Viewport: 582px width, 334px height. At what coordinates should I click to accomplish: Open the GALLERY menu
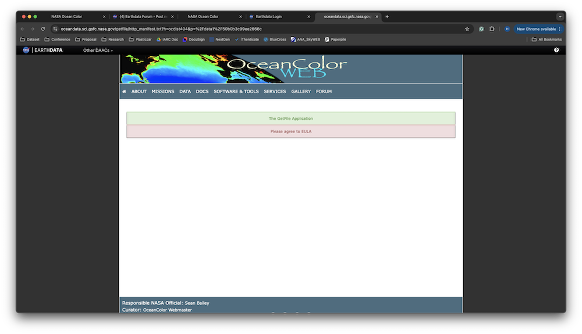click(301, 91)
